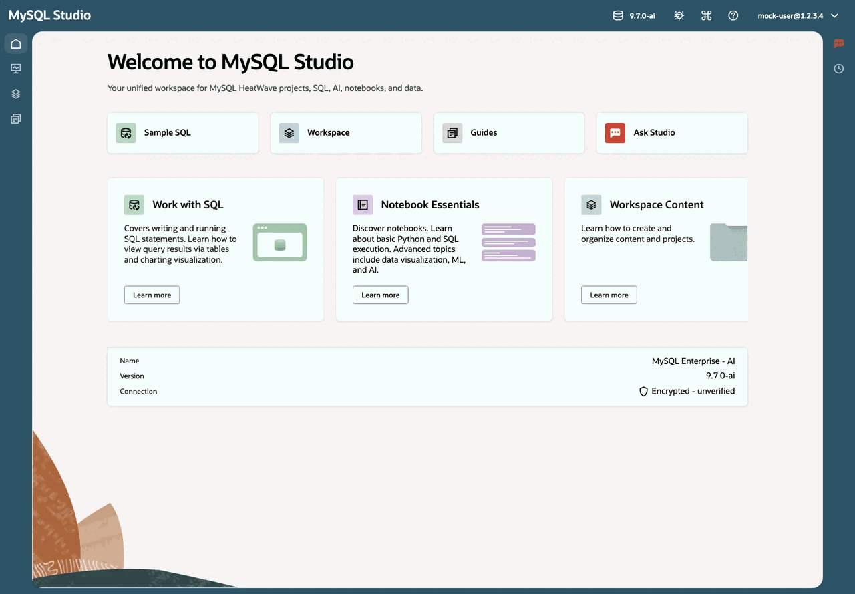The image size is (855, 594).
Task: Click the Notebook Essentials purple heading icon
Action: pos(363,205)
